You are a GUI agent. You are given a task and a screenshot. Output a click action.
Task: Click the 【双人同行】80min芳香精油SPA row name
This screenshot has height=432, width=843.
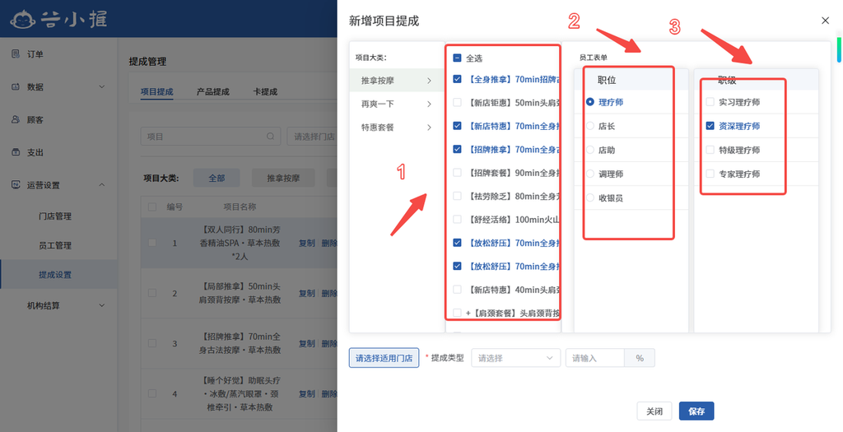240,243
